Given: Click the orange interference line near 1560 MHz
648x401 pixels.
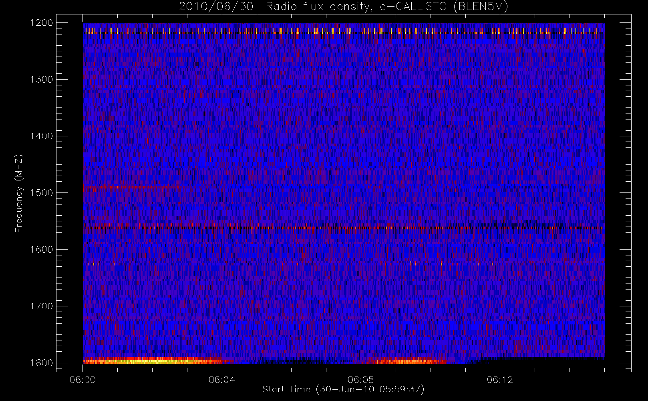Looking at the screenshot, I should point(344,228).
